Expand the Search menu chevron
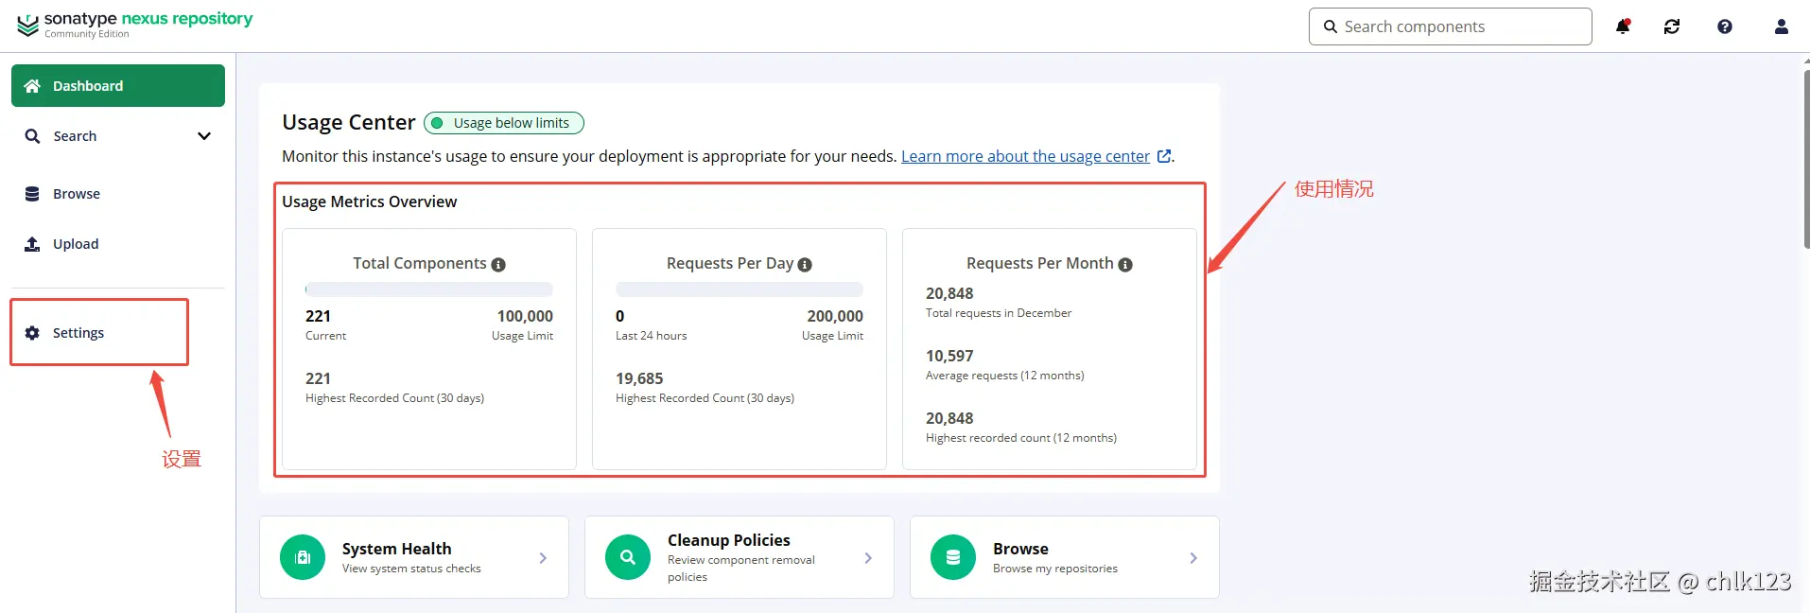This screenshot has width=1810, height=613. coord(203,136)
